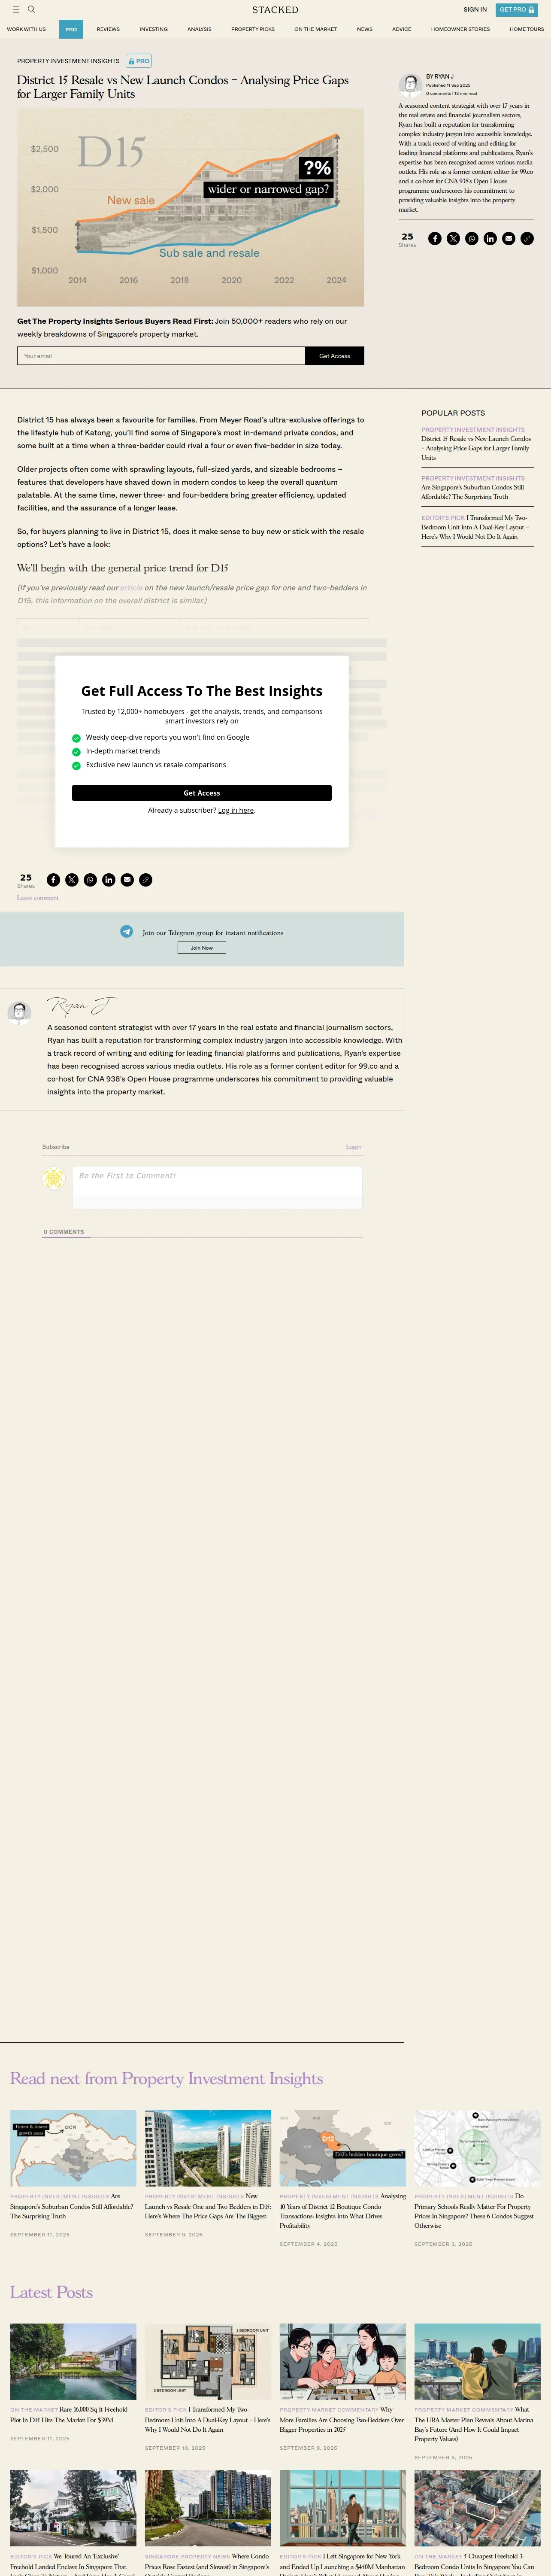Click the D15 price gap chart image
The height and width of the screenshot is (2576, 551).
190,207
